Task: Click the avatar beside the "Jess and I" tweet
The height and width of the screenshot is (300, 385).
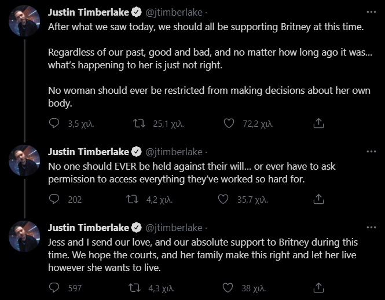Action: (24, 236)
